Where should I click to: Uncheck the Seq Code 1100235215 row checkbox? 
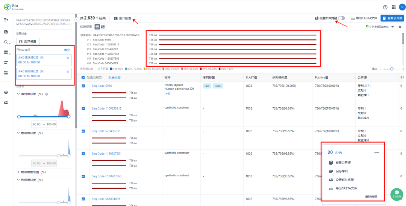point(83,108)
